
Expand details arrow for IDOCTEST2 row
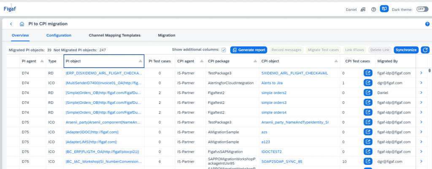click(x=421, y=151)
